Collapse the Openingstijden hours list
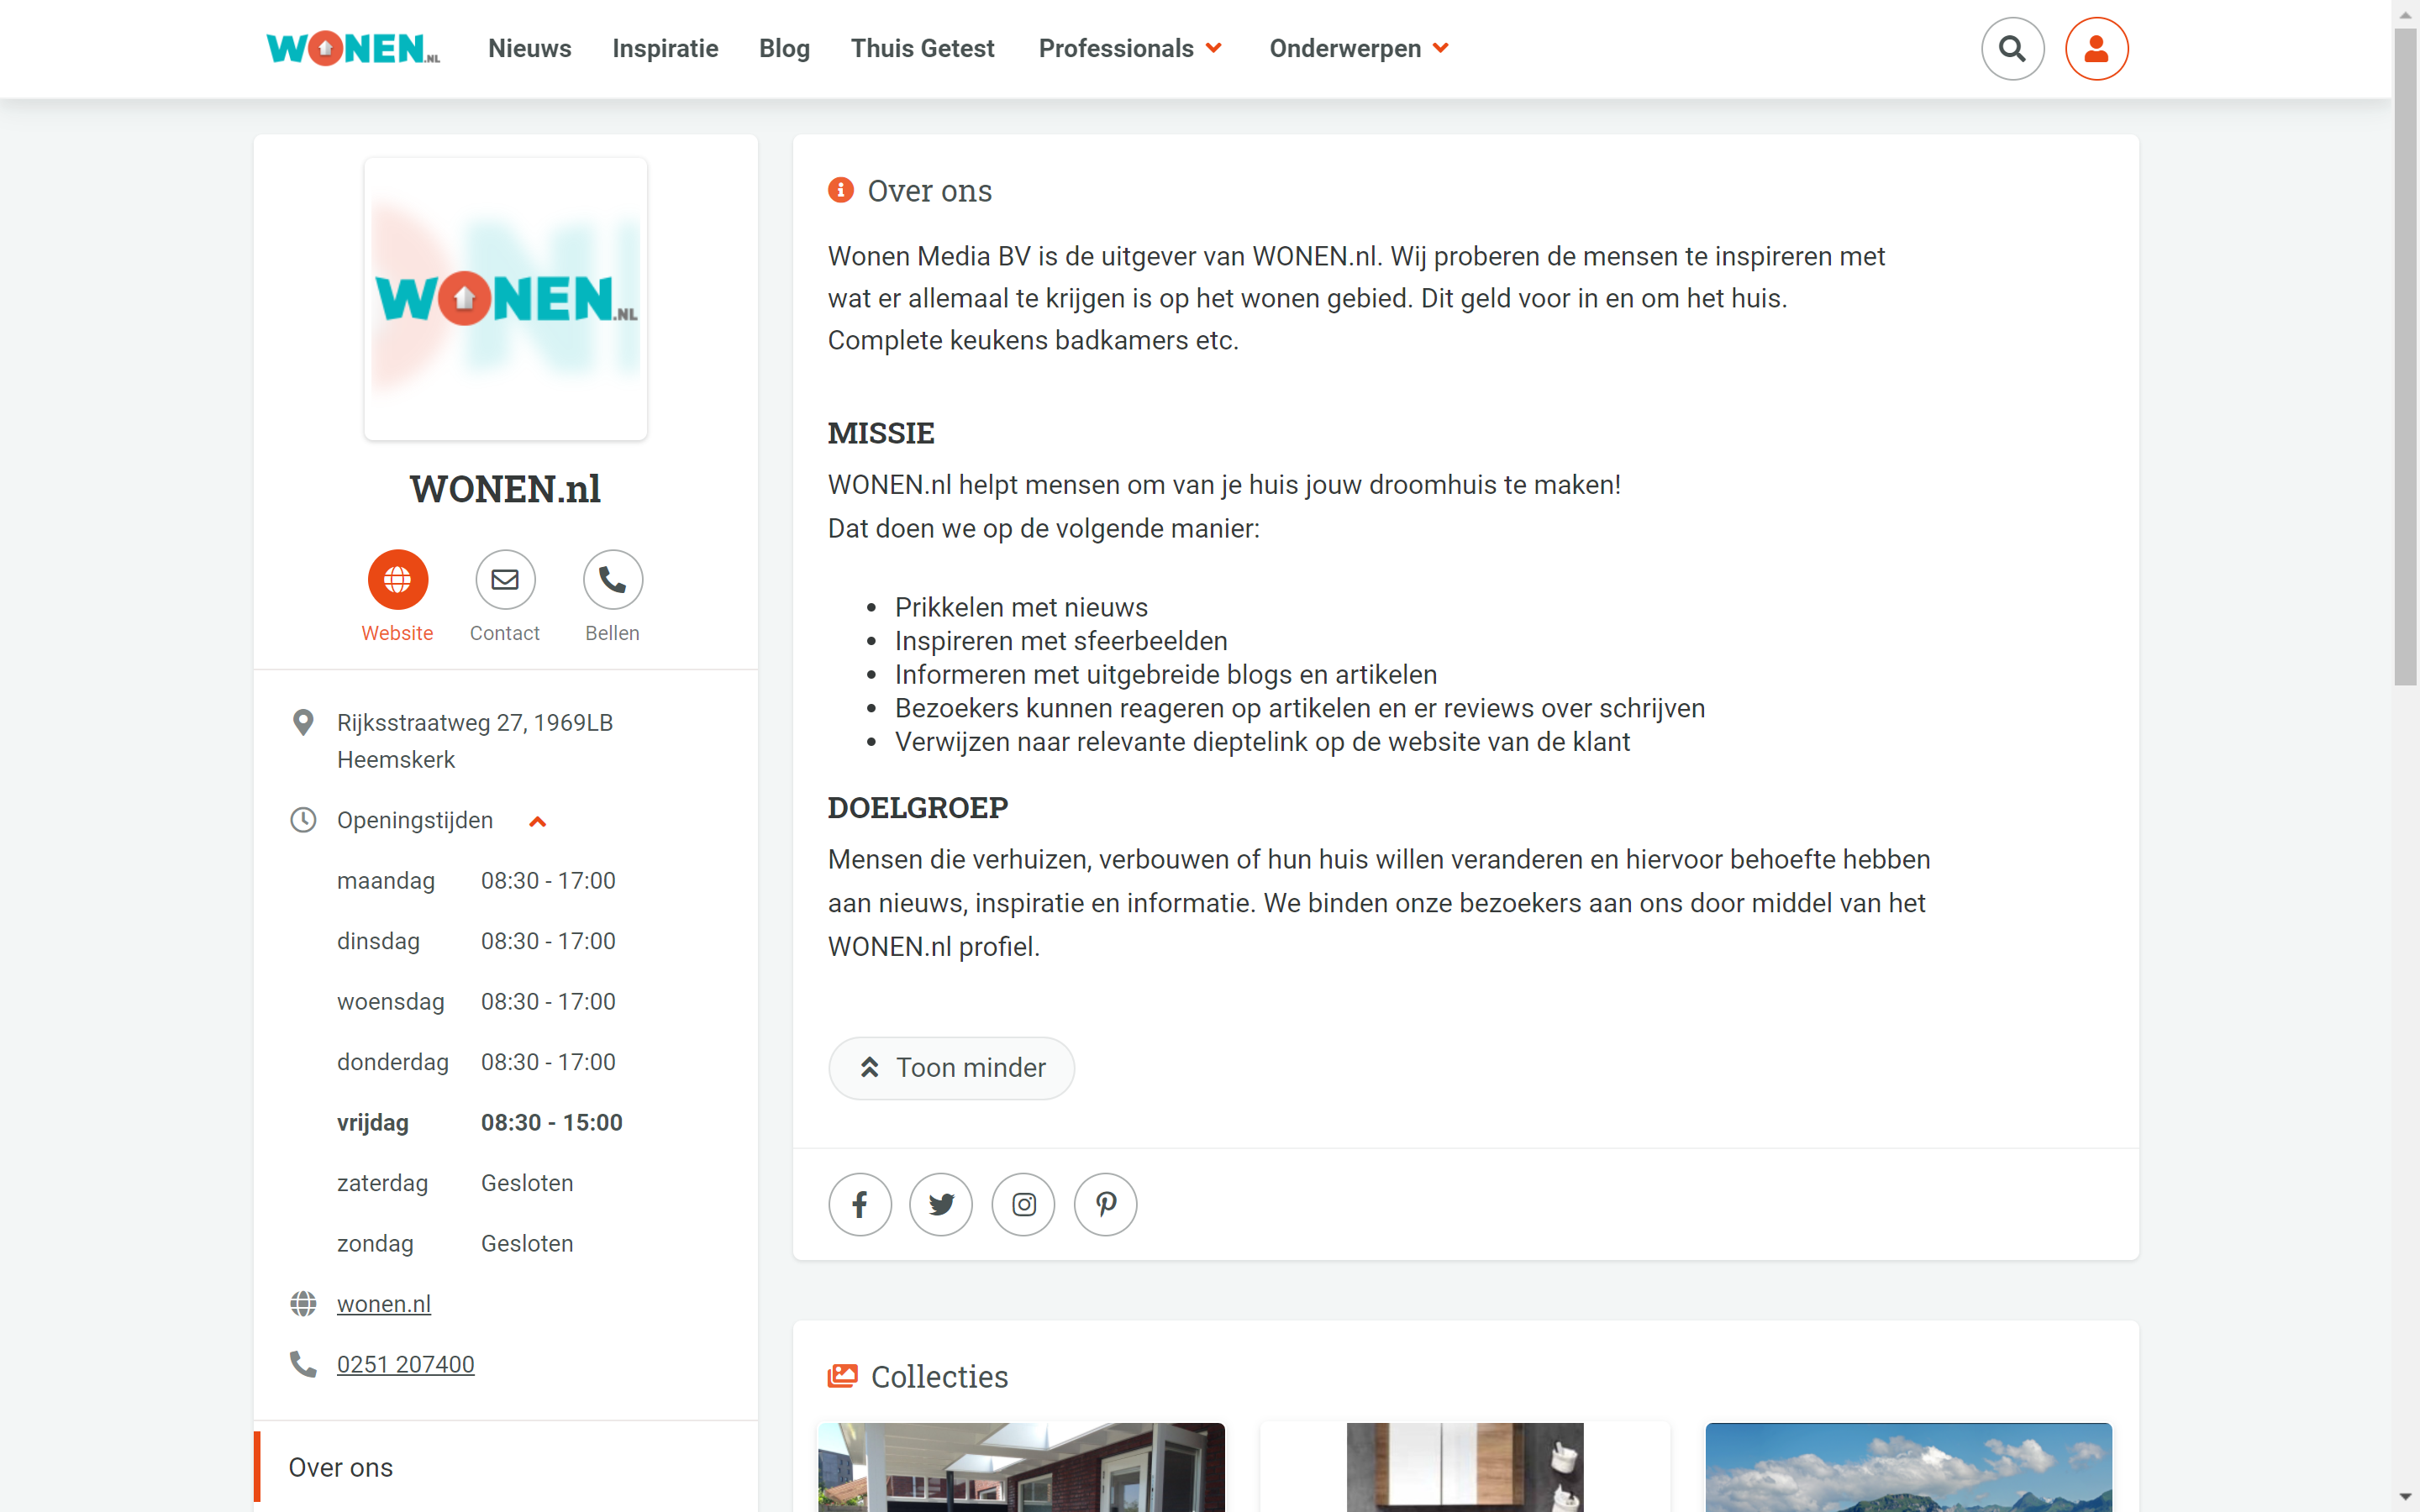2420x1512 pixels. (x=537, y=821)
